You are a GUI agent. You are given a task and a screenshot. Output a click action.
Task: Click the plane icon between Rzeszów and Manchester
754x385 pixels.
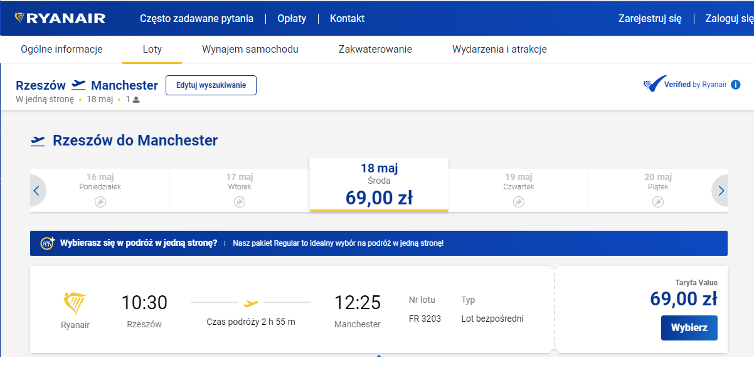point(78,85)
